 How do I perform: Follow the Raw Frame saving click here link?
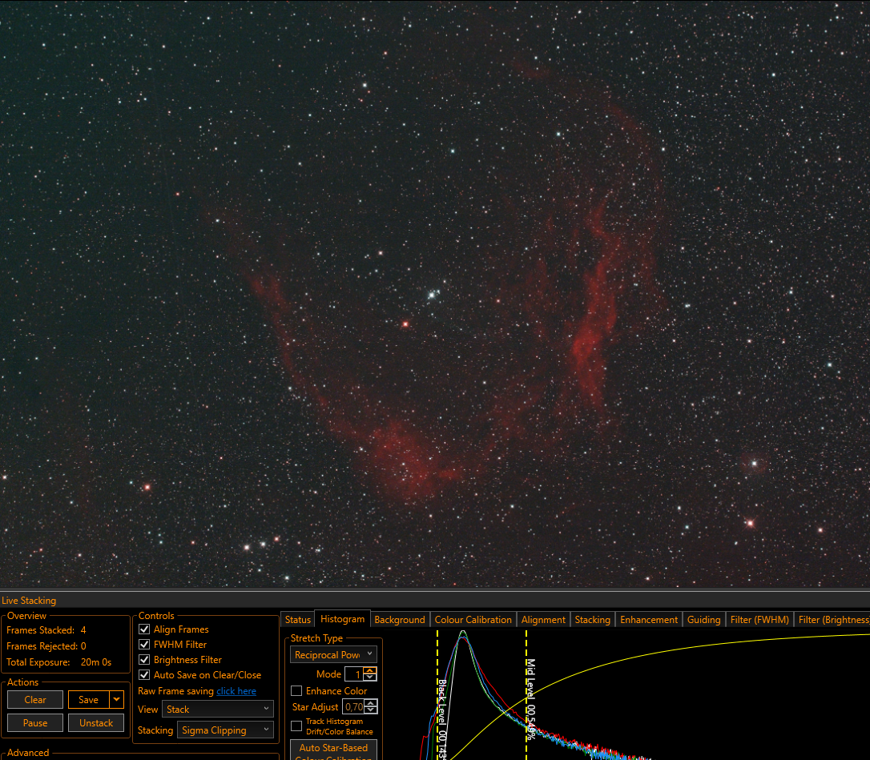coord(236,691)
